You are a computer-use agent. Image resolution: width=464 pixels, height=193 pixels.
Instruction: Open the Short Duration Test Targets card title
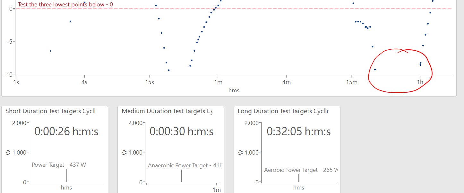pos(51,111)
